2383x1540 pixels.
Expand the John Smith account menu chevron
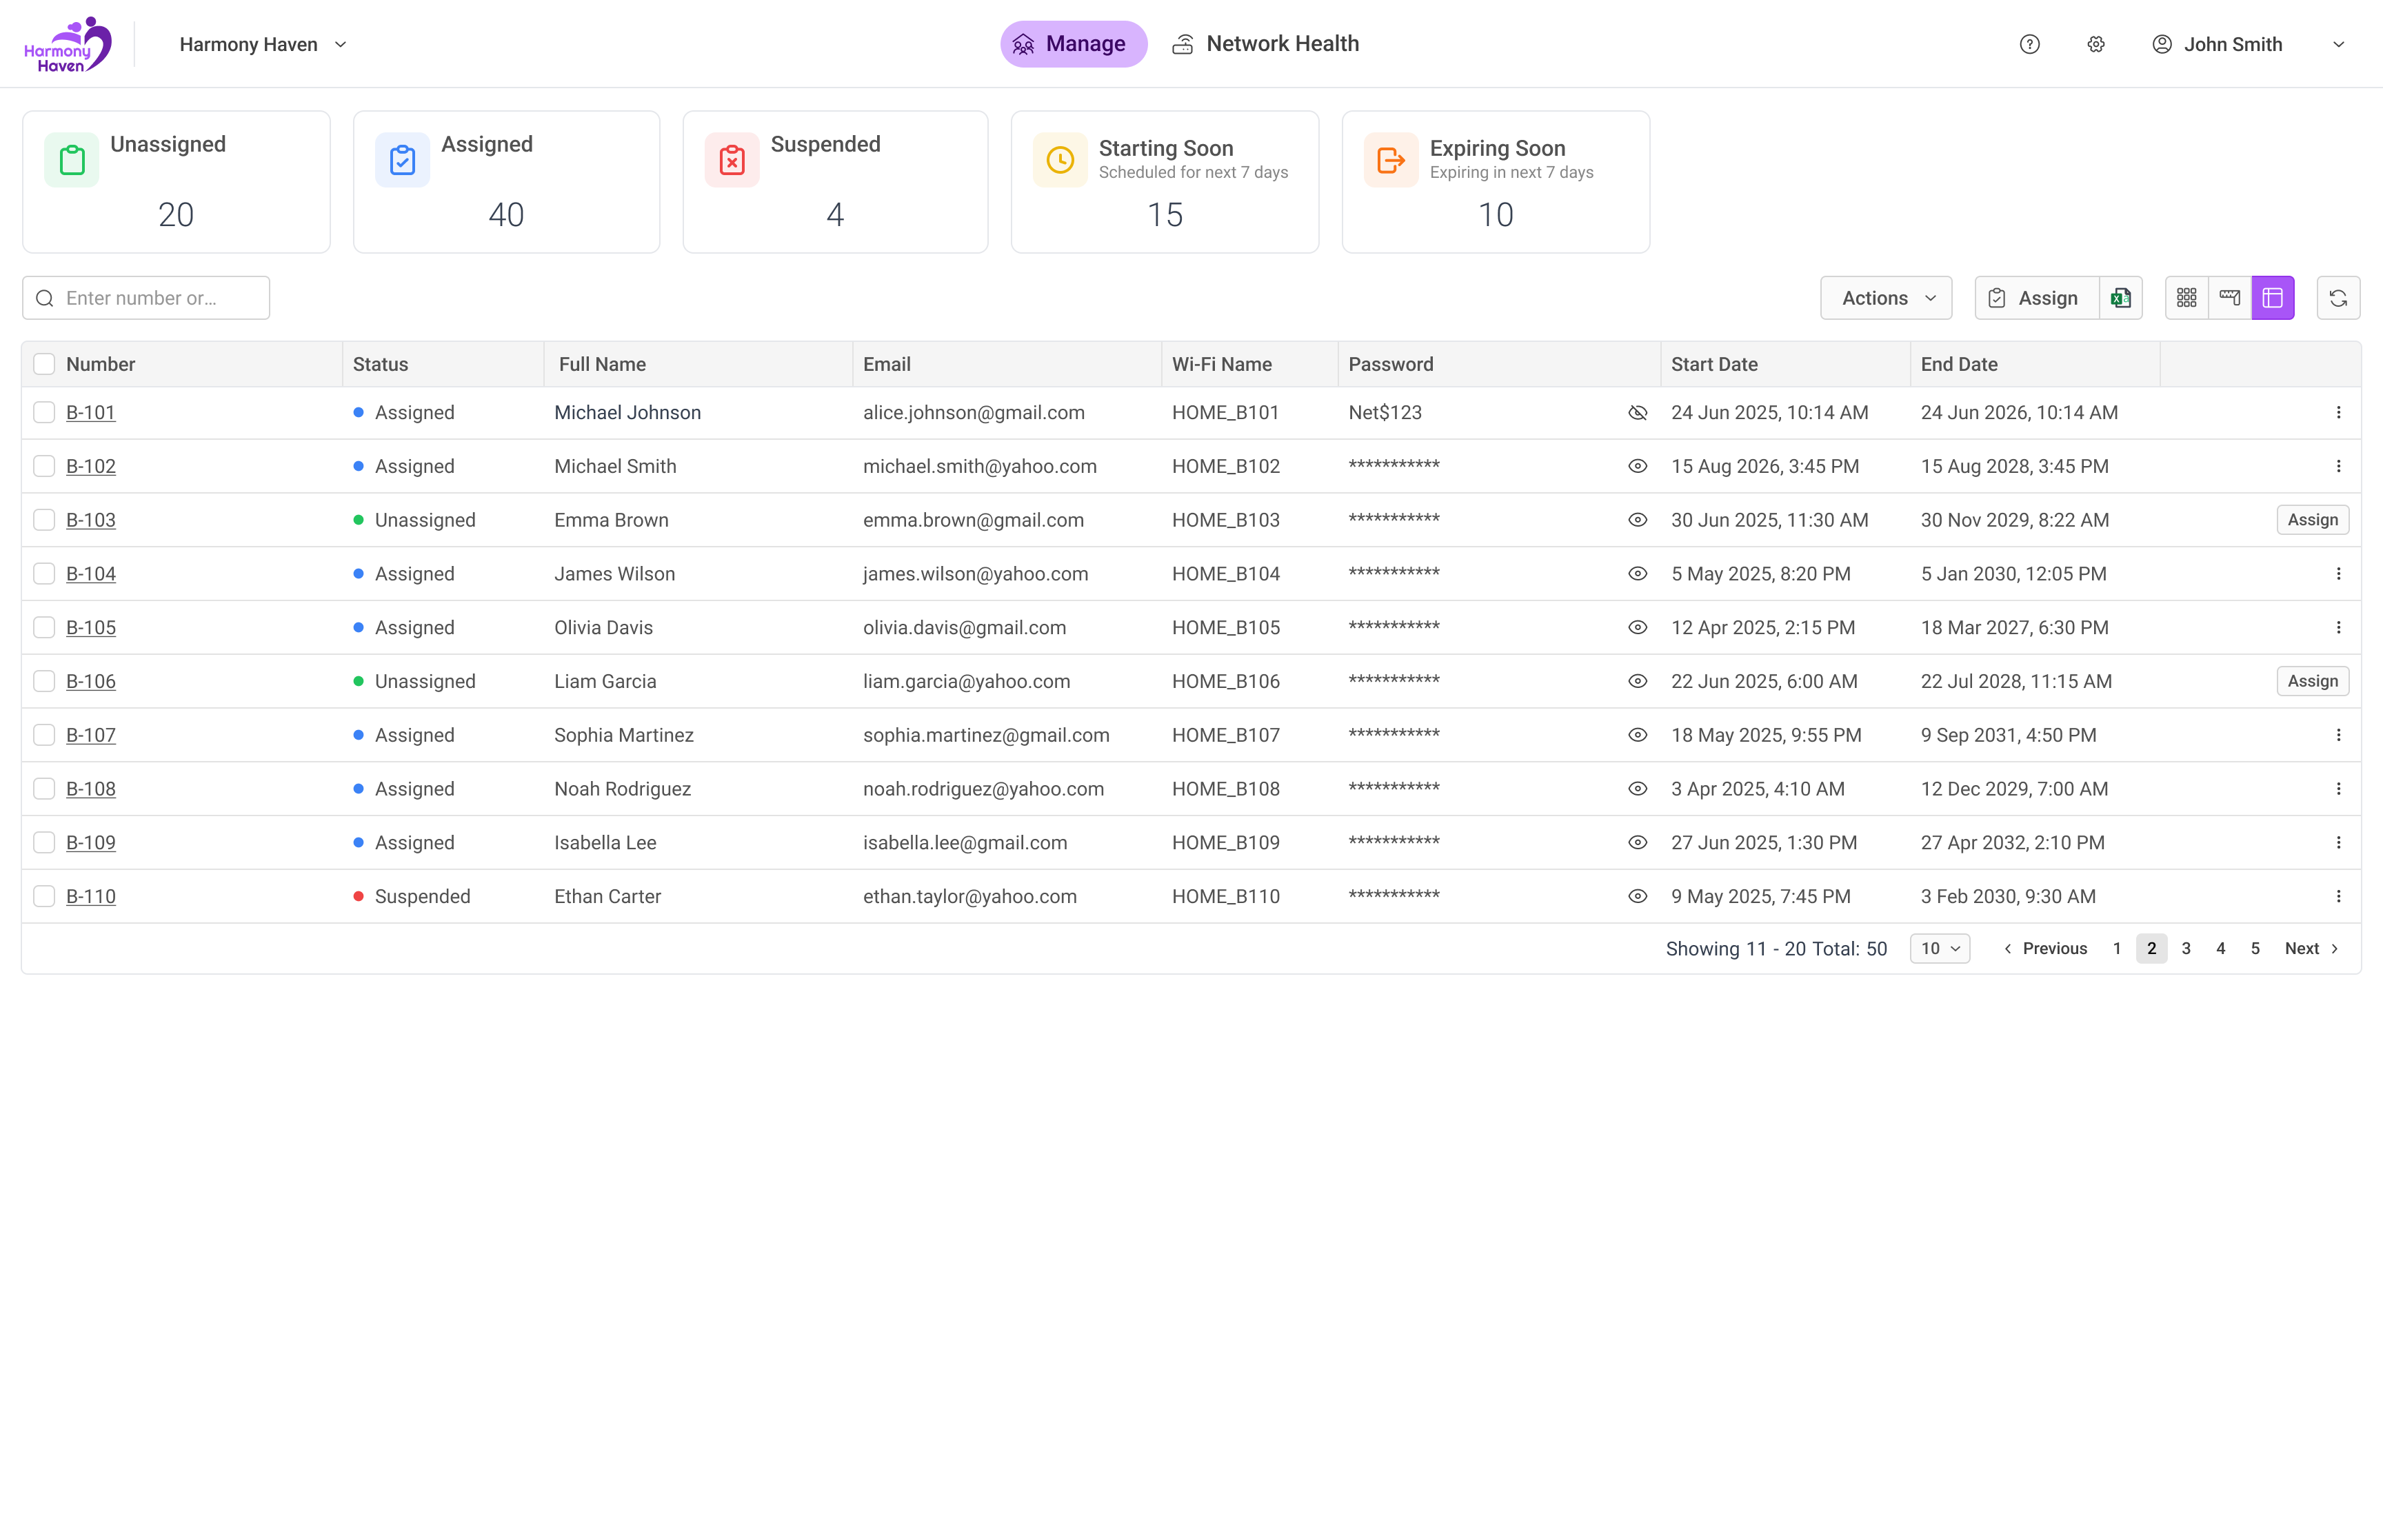[x=2338, y=44]
